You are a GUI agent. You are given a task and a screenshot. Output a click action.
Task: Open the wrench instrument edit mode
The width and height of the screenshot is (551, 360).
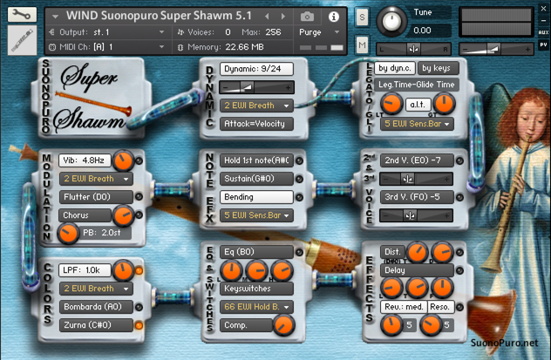(x=22, y=15)
